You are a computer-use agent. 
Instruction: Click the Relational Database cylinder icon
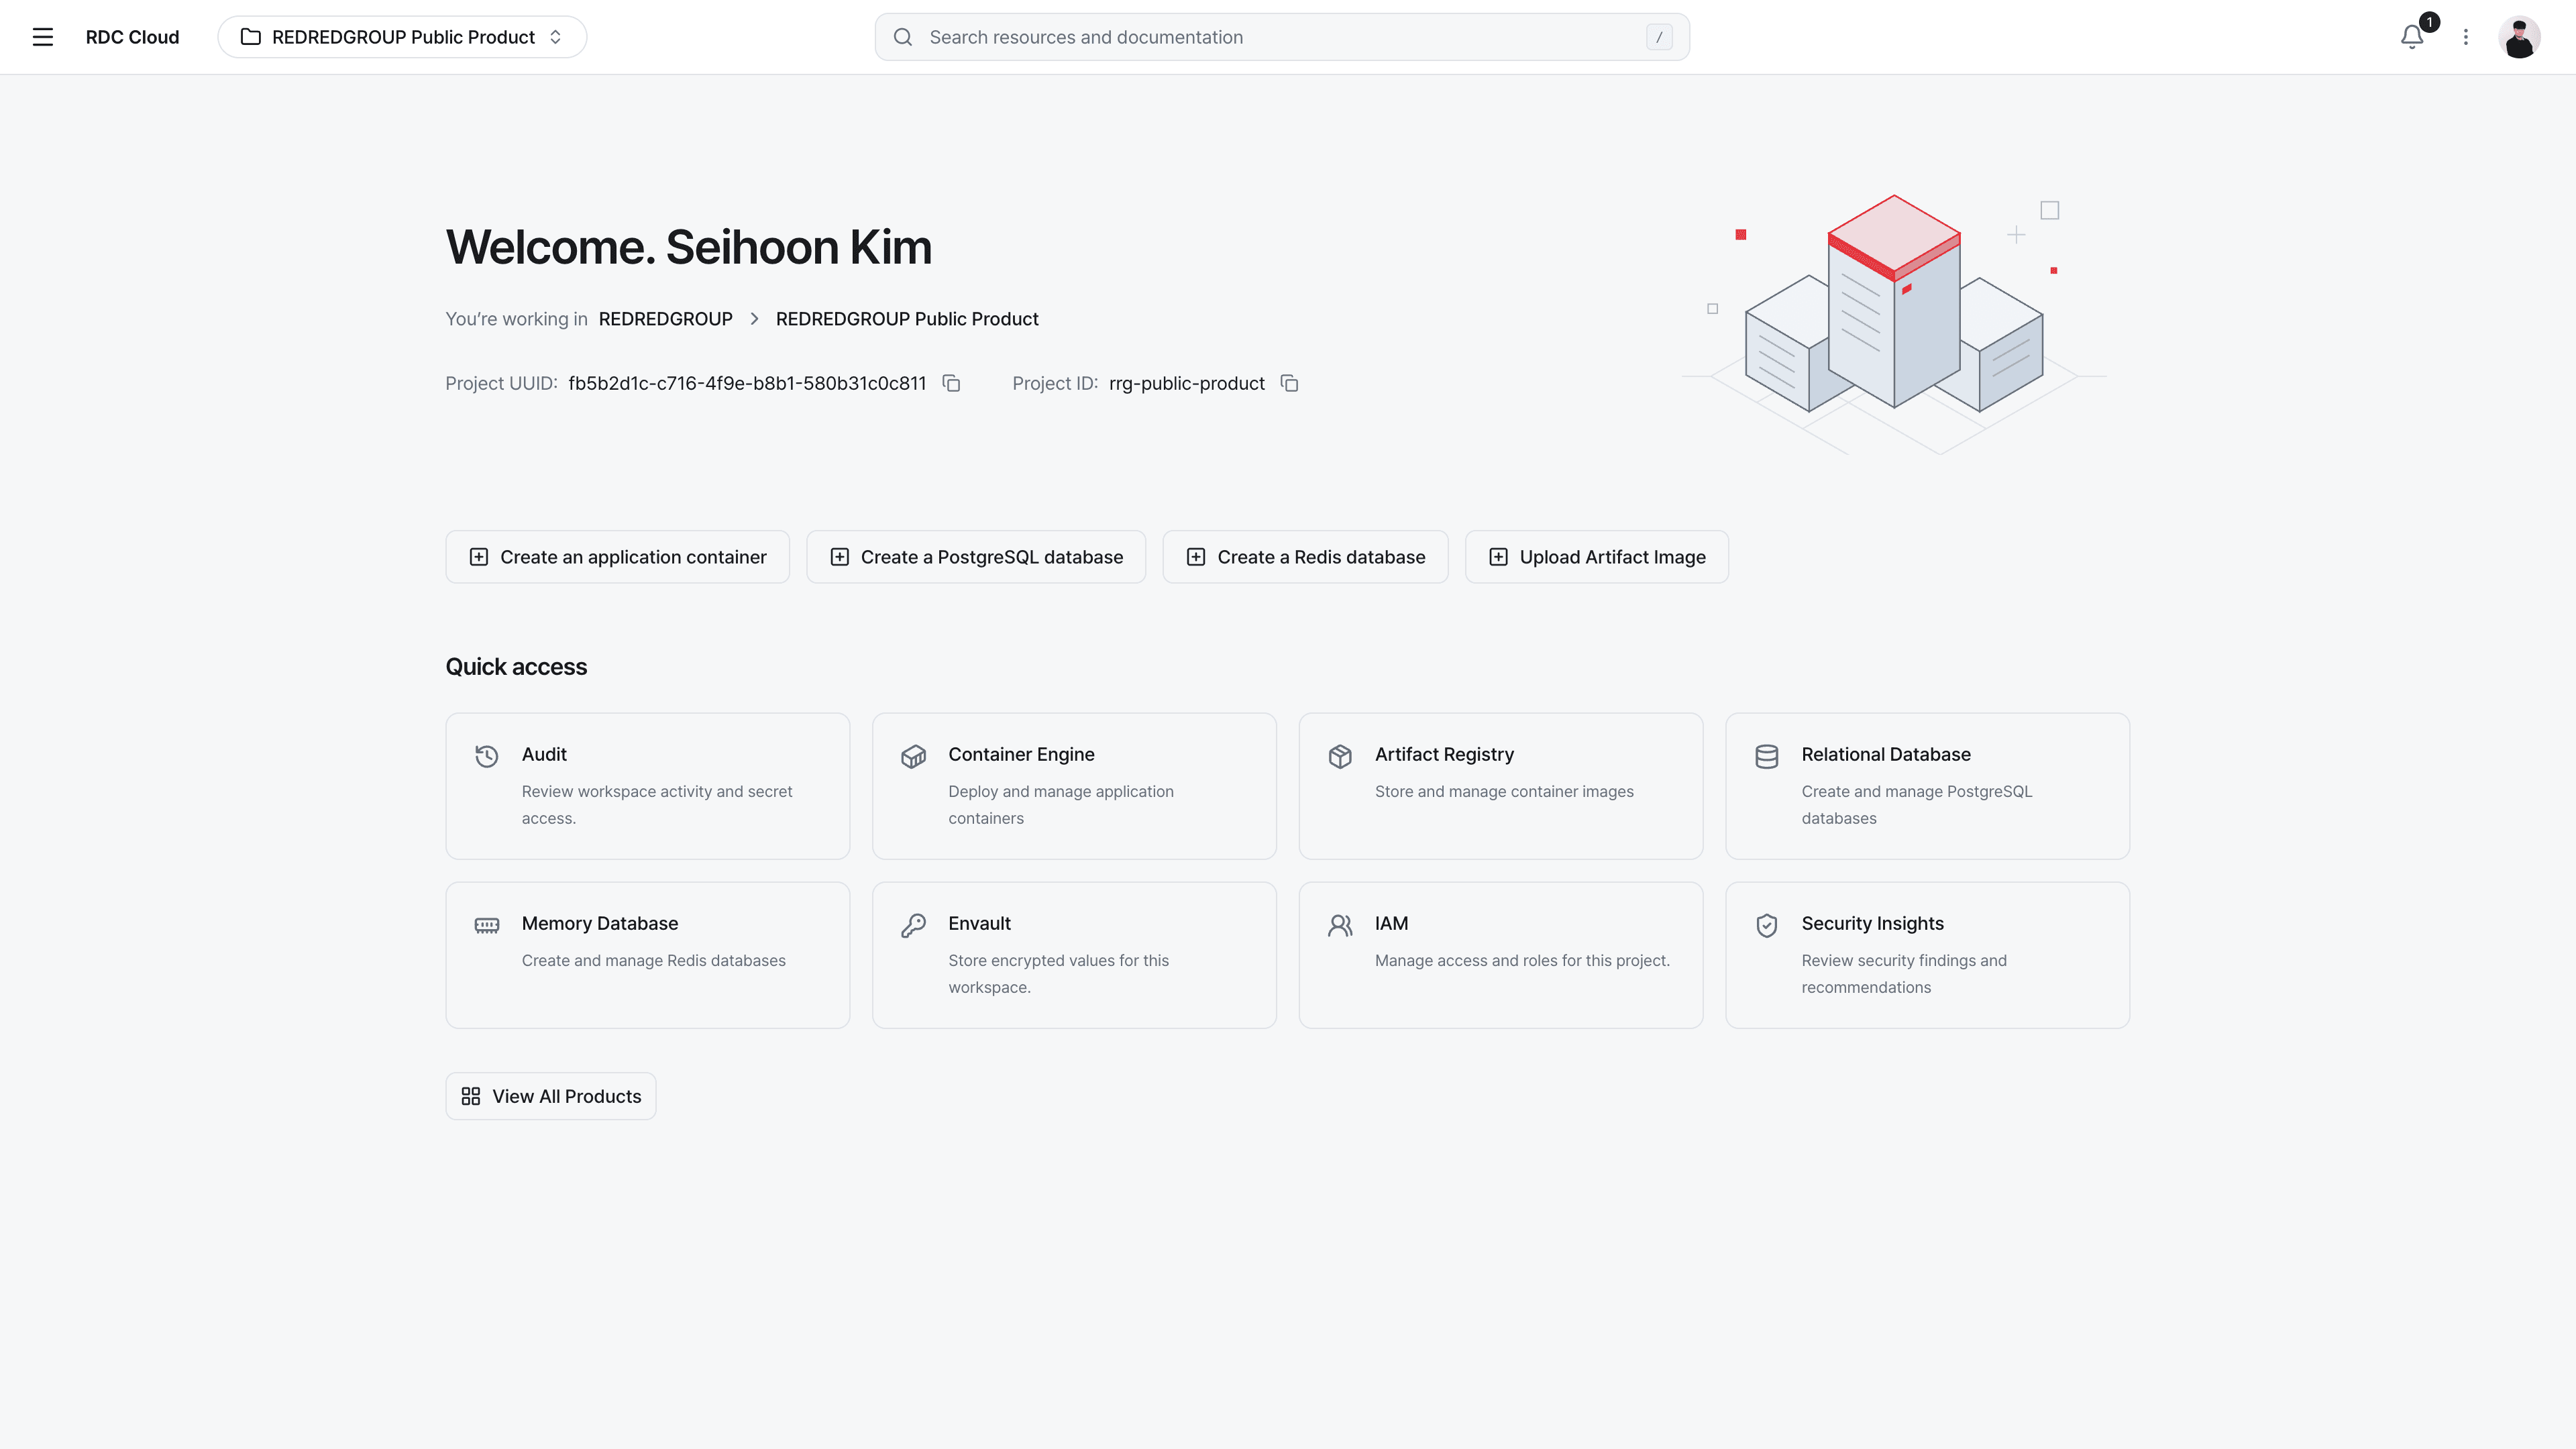pos(1767,756)
